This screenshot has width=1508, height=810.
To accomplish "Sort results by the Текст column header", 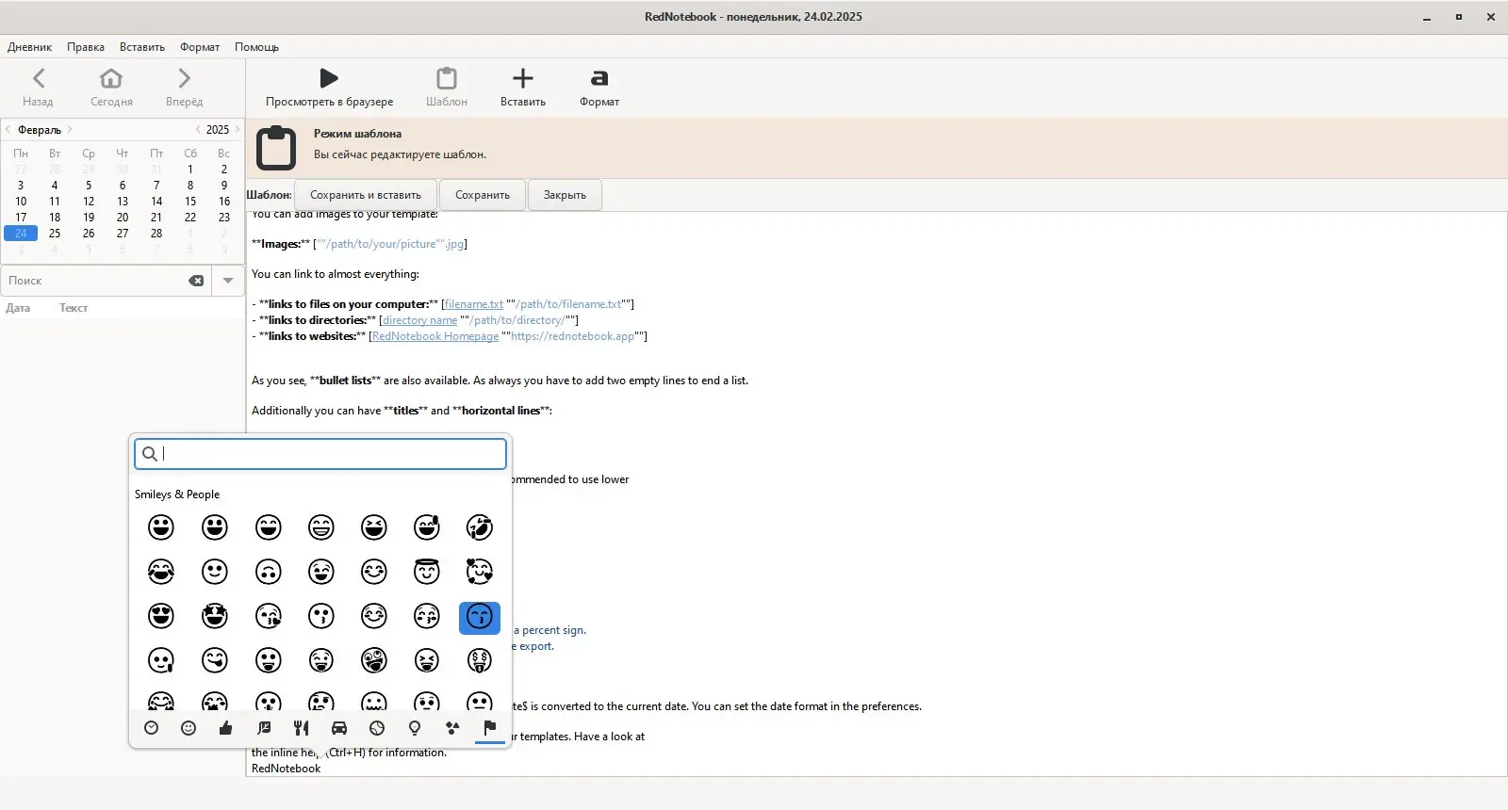I will point(74,308).
